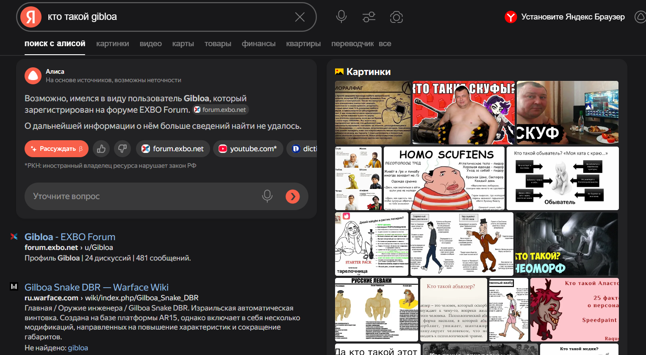Open forum.exbo.net source button

173,149
